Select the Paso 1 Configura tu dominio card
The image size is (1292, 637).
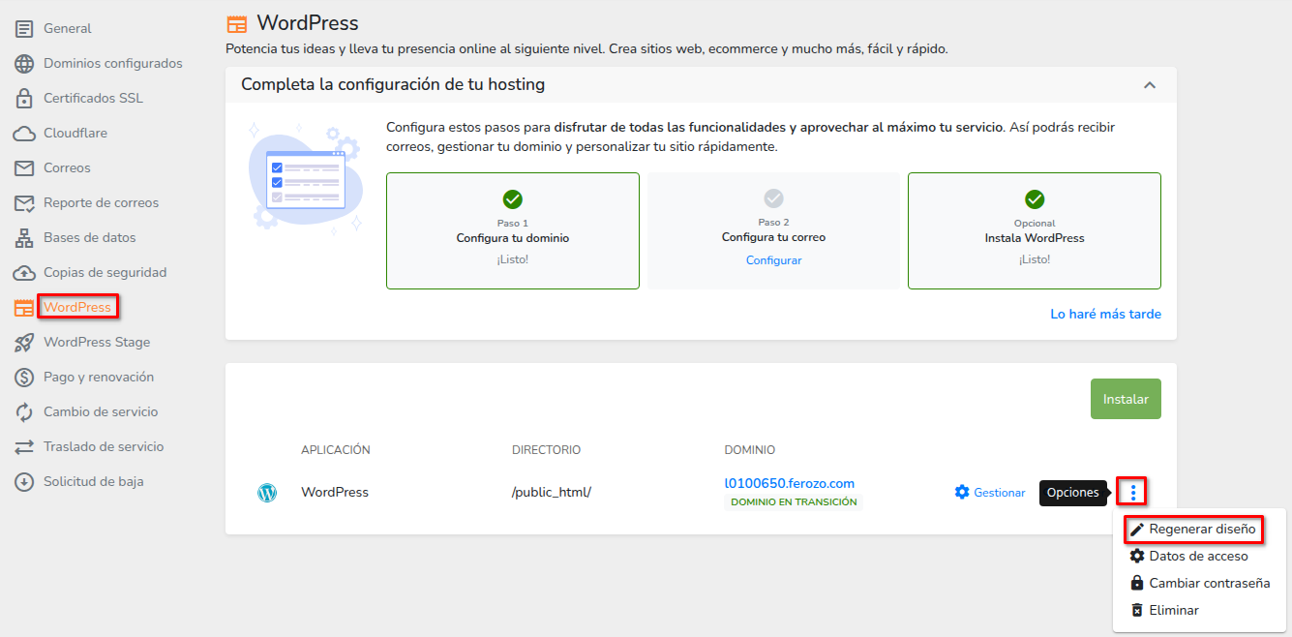512,230
